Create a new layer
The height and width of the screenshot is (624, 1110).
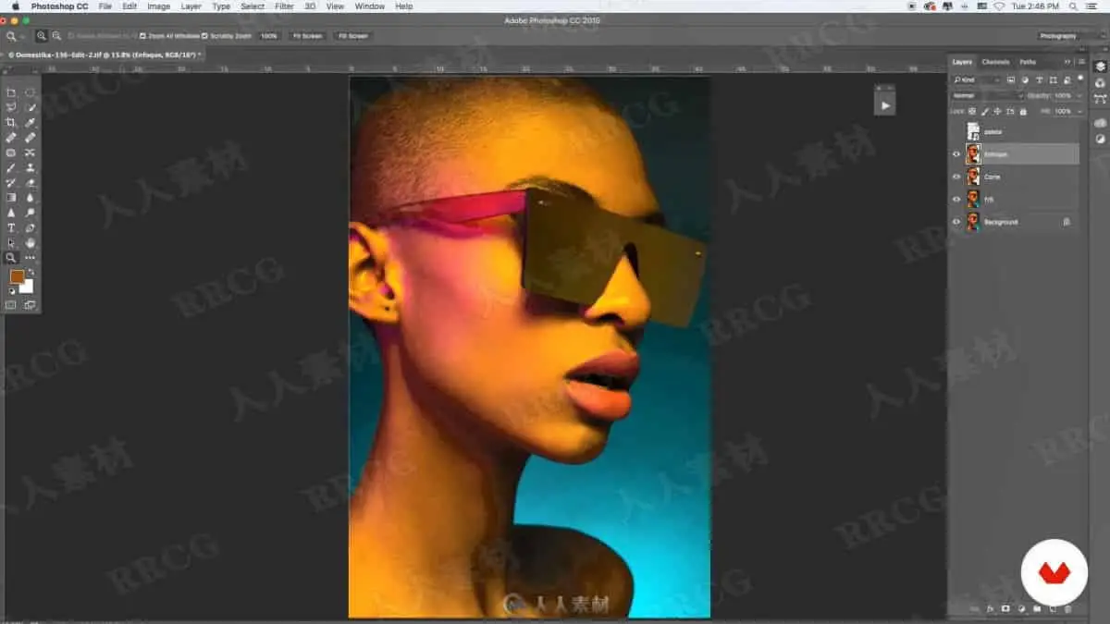(x=1053, y=609)
